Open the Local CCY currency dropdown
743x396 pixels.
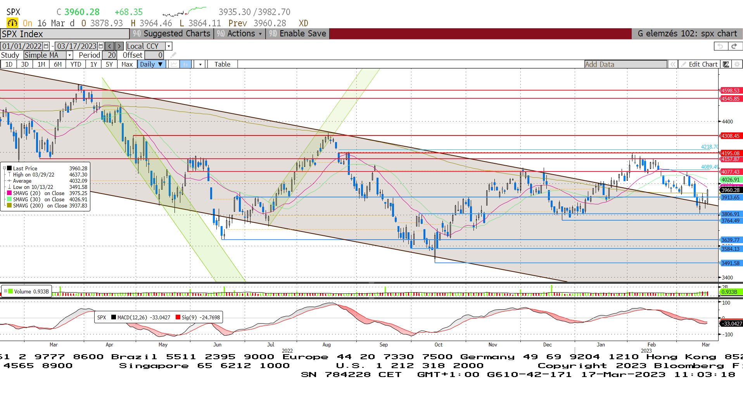point(169,46)
